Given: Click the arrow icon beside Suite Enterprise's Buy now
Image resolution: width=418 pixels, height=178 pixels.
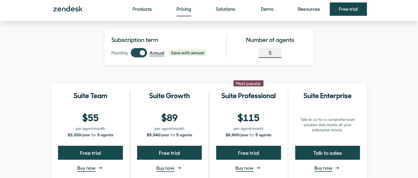Looking at the screenshot, I should click(337, 168).
